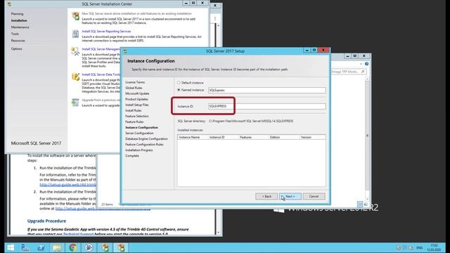450x253 pixels.
Task: Open Google Chrome from the taskbar
Action: [x=73, y=247]
